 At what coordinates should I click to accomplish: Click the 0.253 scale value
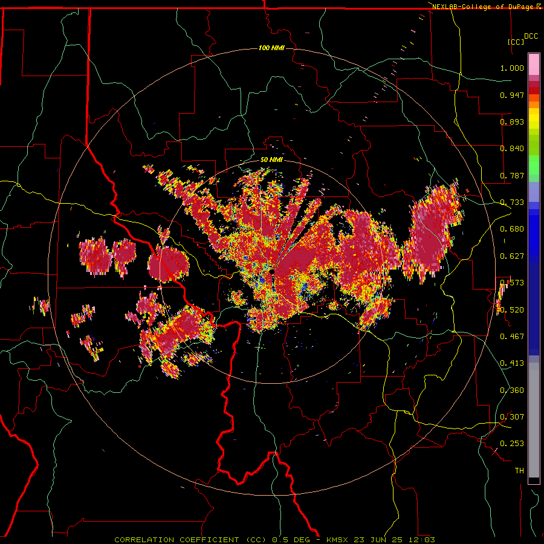(x=512, y=444)
